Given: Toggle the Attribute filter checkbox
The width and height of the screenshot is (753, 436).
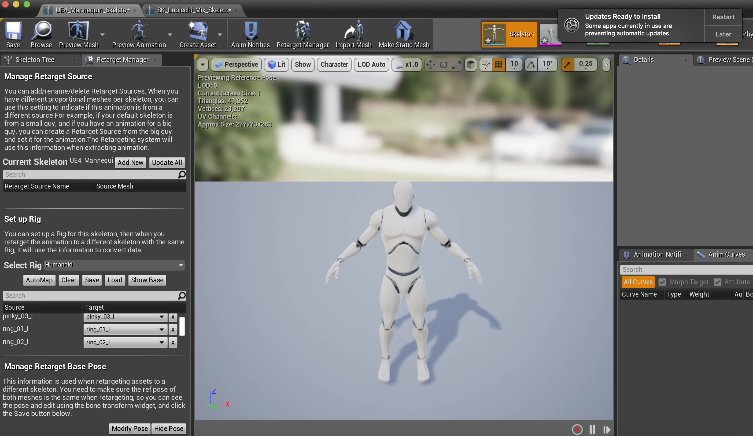Looking at the screenshot, I should coord(717,282).
